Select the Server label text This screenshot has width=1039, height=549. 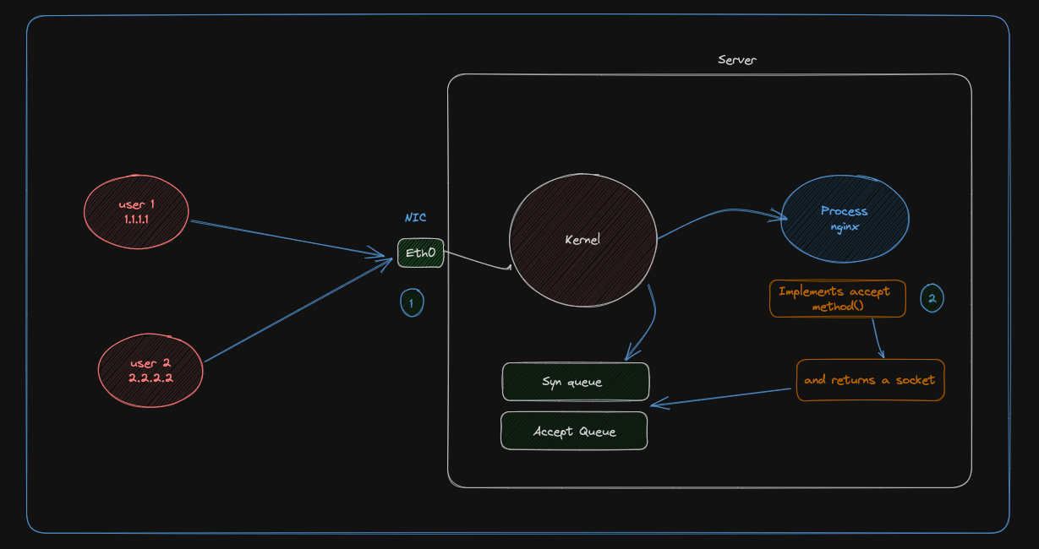(x=737, y=60)
